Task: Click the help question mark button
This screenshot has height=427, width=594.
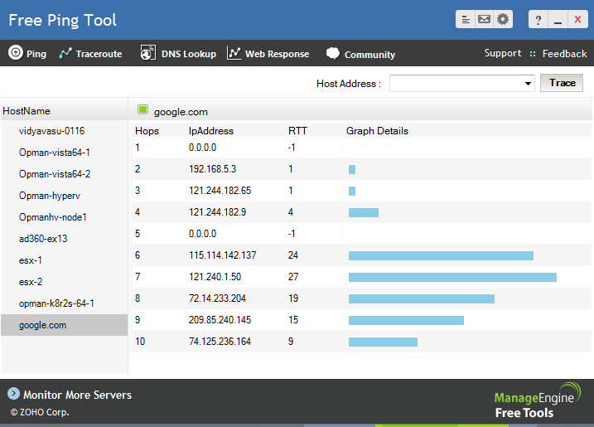Action: coord(538,19)
